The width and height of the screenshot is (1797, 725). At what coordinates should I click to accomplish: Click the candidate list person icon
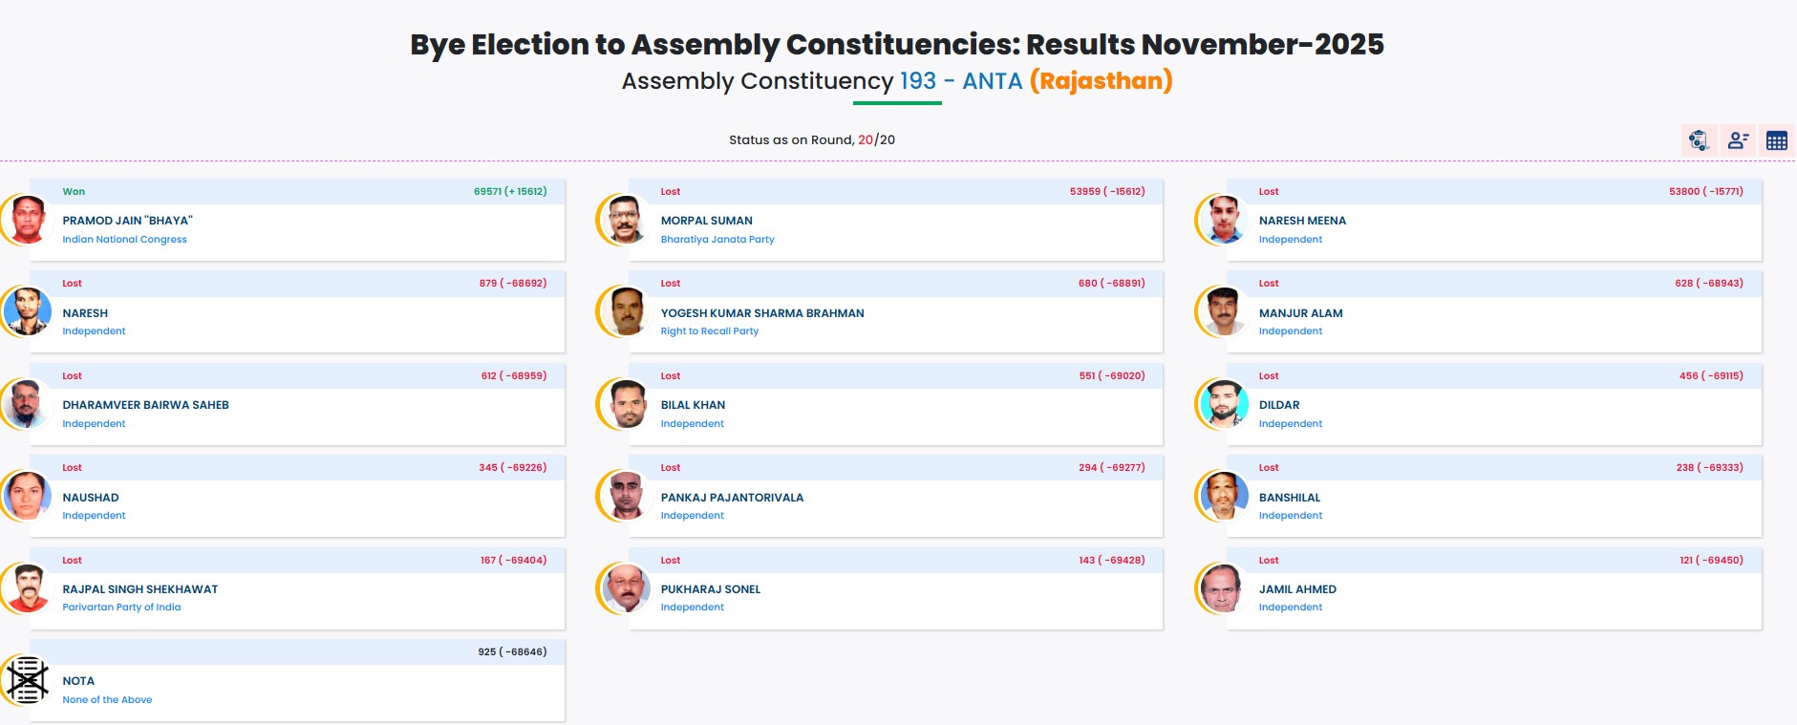click(1738, 140)
